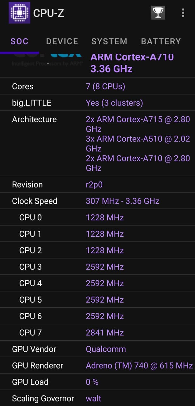Tap the GPU Load percentage row
Viewport: 195px width, 406px height.
pos(92,382)
